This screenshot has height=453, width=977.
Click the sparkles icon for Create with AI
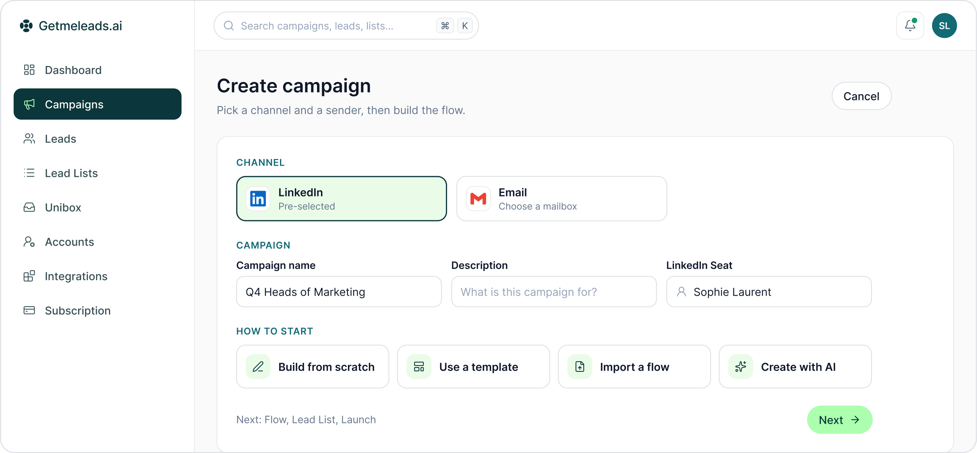(741, 367)
